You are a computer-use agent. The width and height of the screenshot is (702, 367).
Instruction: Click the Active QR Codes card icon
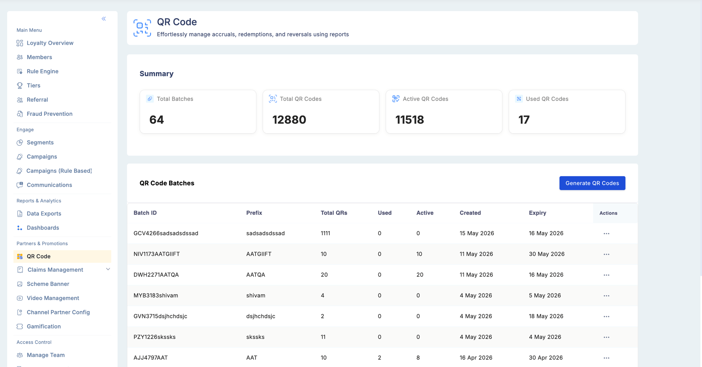click(x=396, y=99)
